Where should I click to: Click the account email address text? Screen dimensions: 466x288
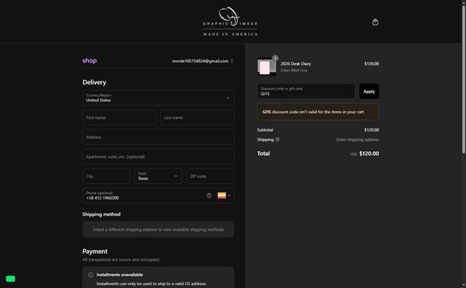coord(200,61)
